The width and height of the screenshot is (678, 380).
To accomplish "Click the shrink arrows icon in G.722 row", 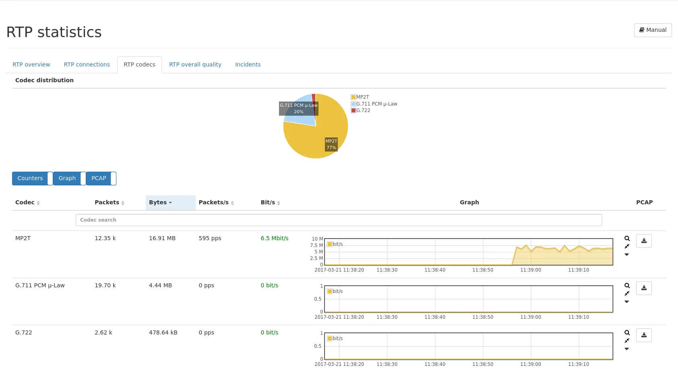I will [627, 341].
